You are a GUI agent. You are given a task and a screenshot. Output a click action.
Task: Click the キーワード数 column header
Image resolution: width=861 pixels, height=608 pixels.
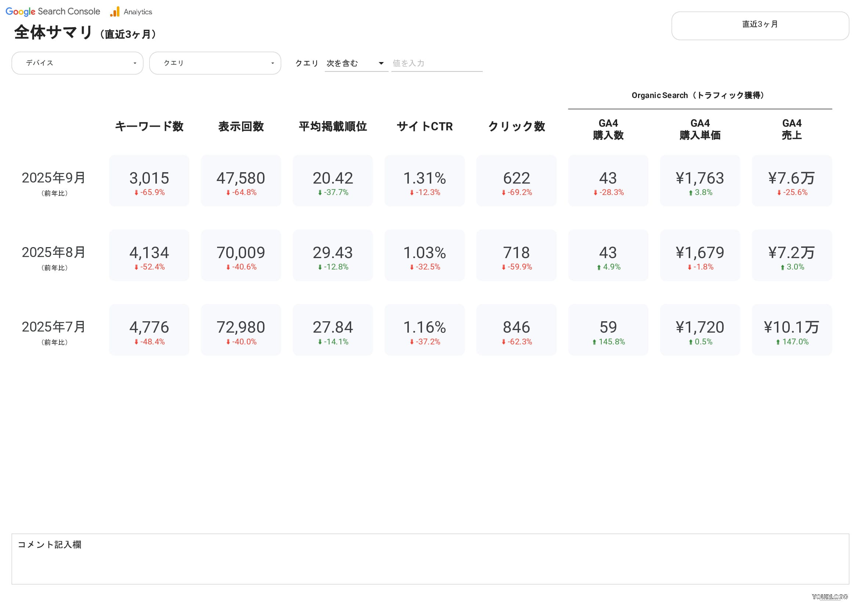[x=149, y=127]
